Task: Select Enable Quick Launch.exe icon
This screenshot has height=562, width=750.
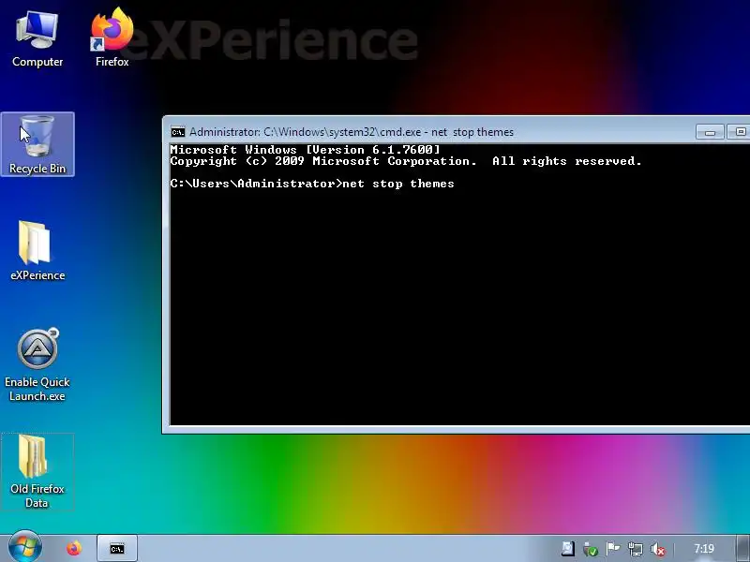Action: (37, 364)
